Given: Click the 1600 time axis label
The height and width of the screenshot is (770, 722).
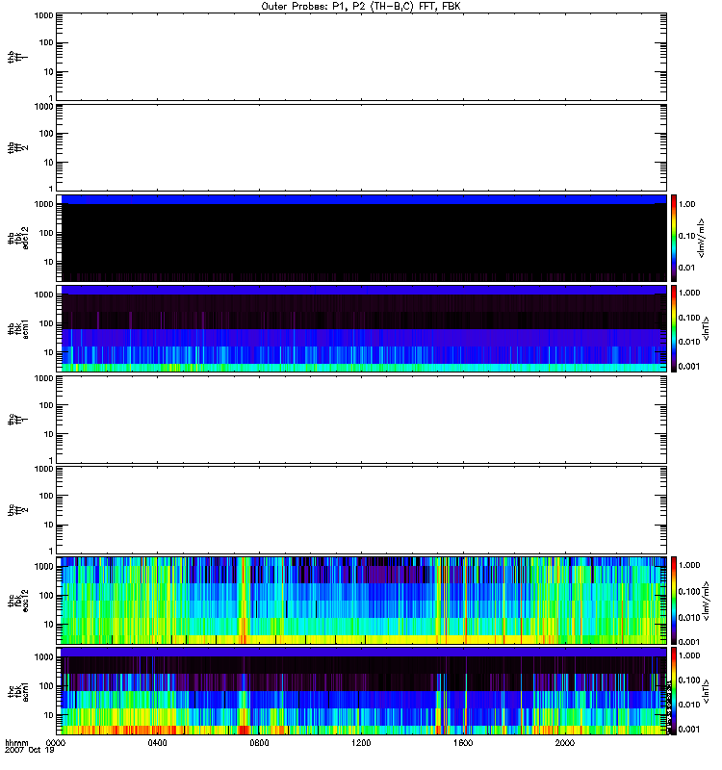Looking at the screenshot, I should coord(463,743).
